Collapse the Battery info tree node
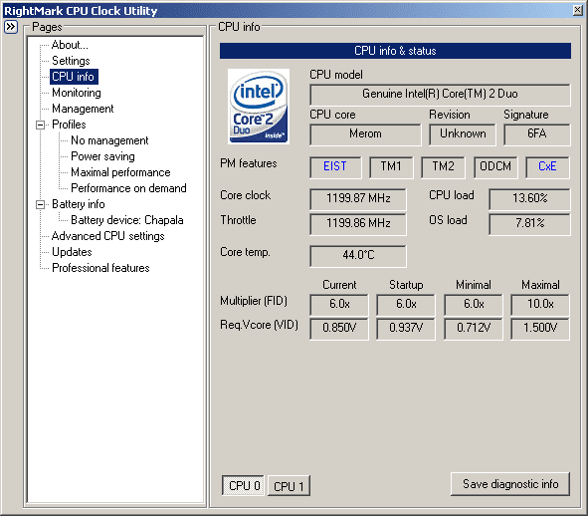This screenshot has height=516, width=588. [x=40, y=204]
